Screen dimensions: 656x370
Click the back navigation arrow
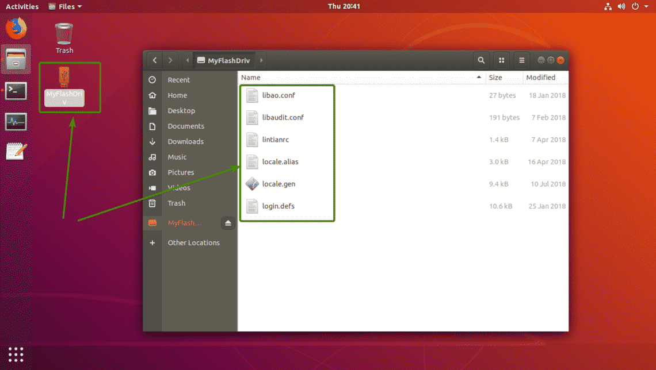154,60
